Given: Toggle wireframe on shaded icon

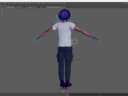Looking at the screenshot, I should 11,7.
